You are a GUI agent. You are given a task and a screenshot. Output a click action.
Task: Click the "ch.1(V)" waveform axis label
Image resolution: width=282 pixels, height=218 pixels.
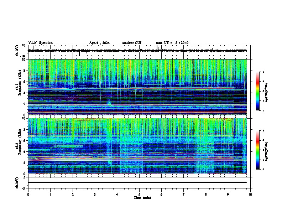(17, 51)
